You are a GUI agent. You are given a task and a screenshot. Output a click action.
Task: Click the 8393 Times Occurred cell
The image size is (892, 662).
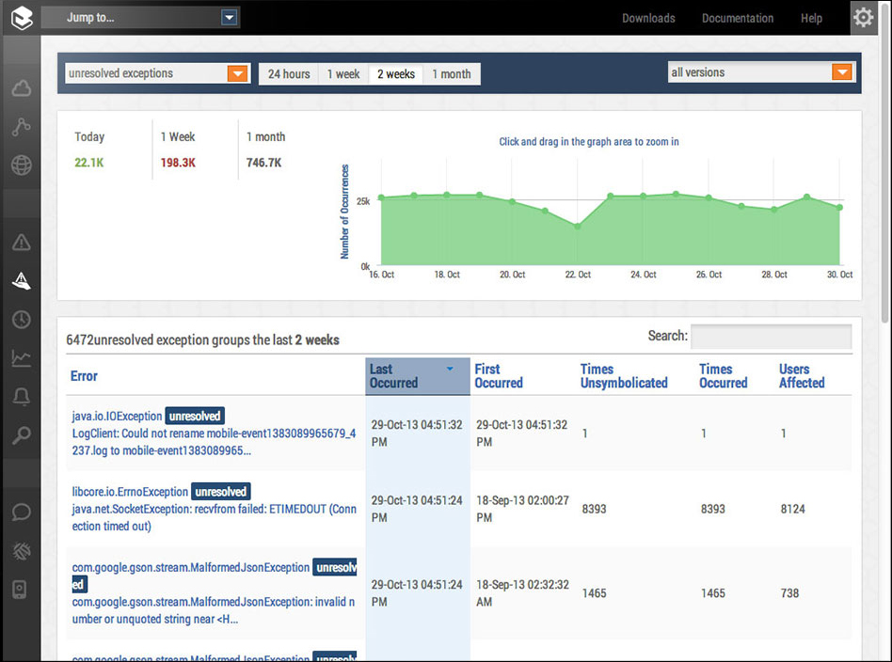pos(713,509)
